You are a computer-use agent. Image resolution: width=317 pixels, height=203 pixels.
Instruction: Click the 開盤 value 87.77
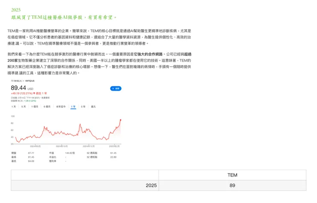[31, 153]
